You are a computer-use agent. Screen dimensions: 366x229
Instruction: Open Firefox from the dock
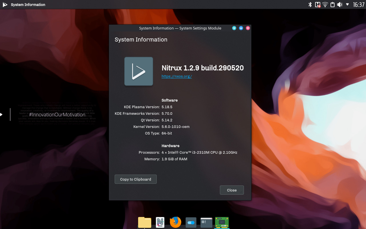176,222
